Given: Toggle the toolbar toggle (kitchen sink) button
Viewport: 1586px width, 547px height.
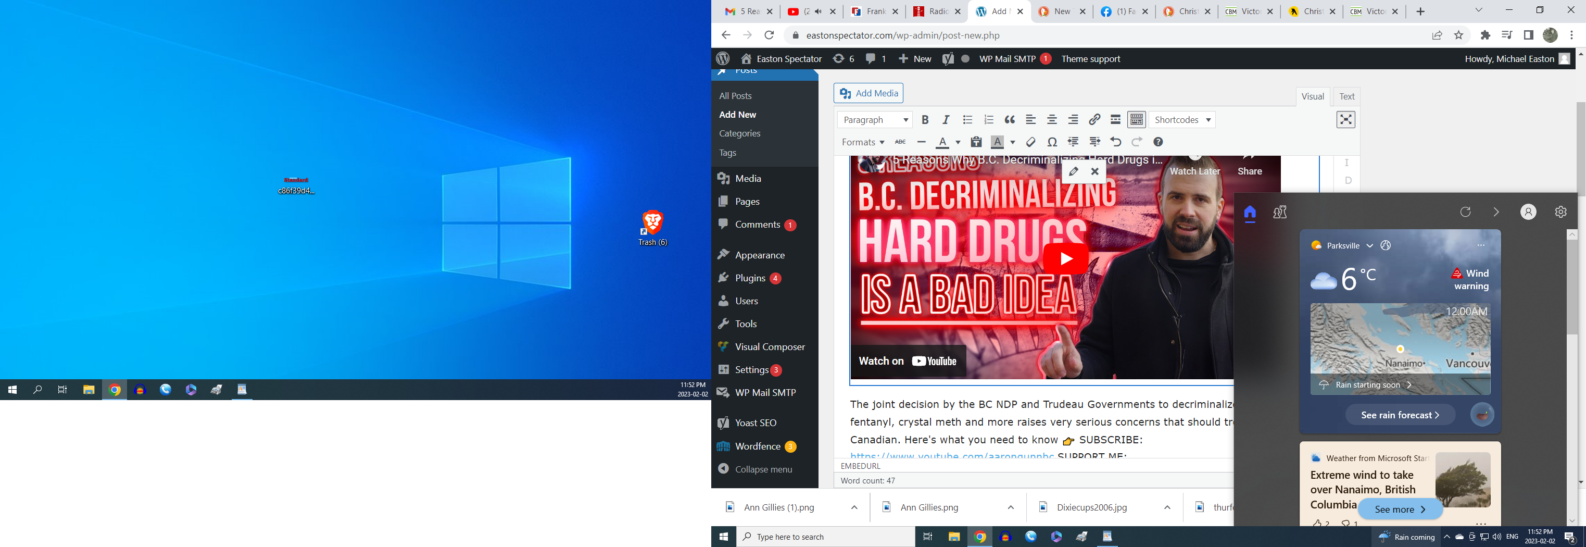Looking at the screenshot, I should tap(1136, 120).
